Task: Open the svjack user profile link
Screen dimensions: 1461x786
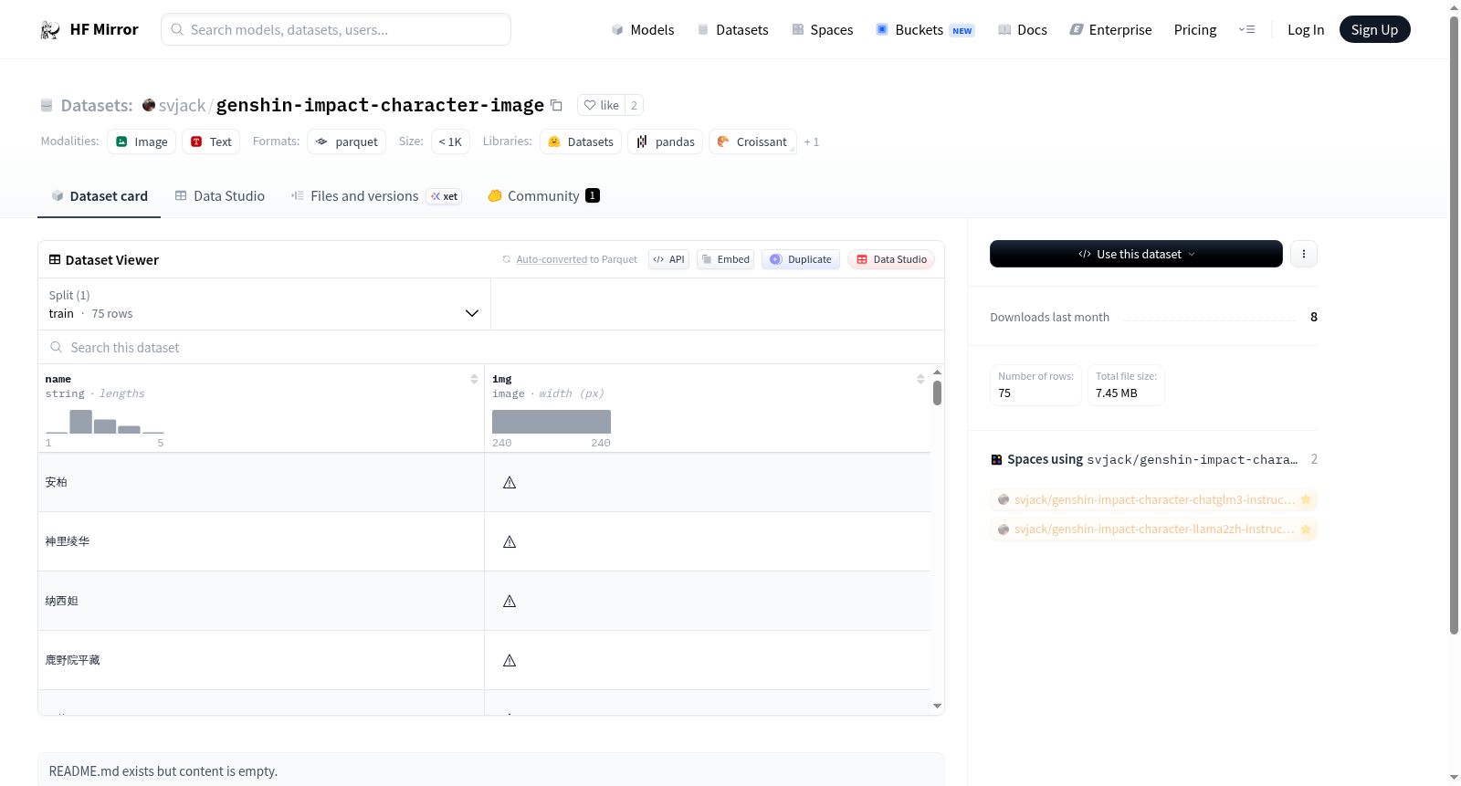Action: (x=183, y=106)
